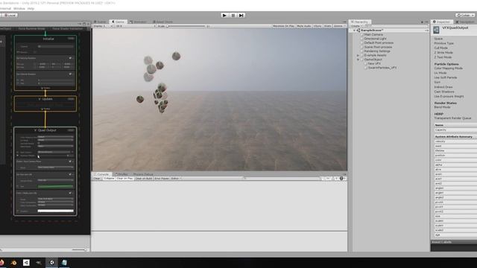Click the white Gradient field
Image resolution: width=477 pixels, height=268 pixels.
point(55,211)
